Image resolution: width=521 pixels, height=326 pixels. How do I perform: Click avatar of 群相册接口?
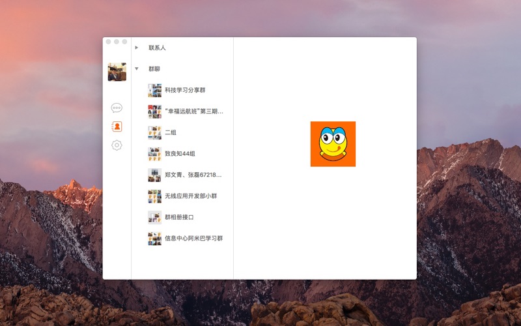[154, 217]
